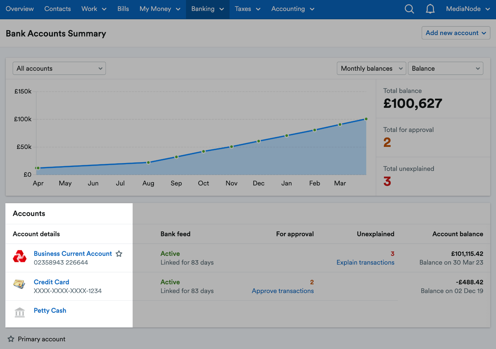Click Approve transactions for the Credit Card
Screen dimensions: 496x349
click(283, 291)
